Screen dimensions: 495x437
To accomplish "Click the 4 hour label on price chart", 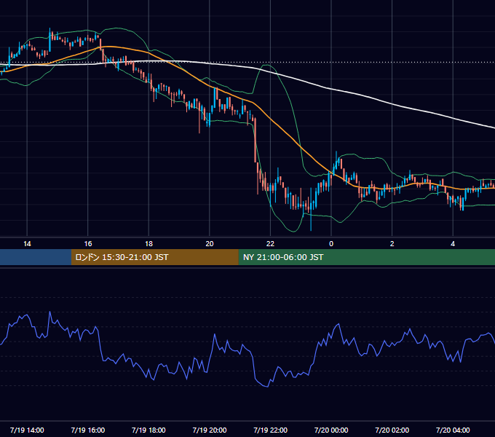I will [453, 244].
